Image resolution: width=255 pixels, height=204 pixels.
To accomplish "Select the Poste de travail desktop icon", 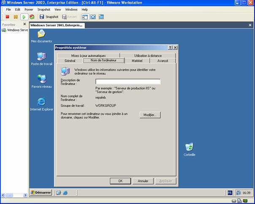I will 42,59.
